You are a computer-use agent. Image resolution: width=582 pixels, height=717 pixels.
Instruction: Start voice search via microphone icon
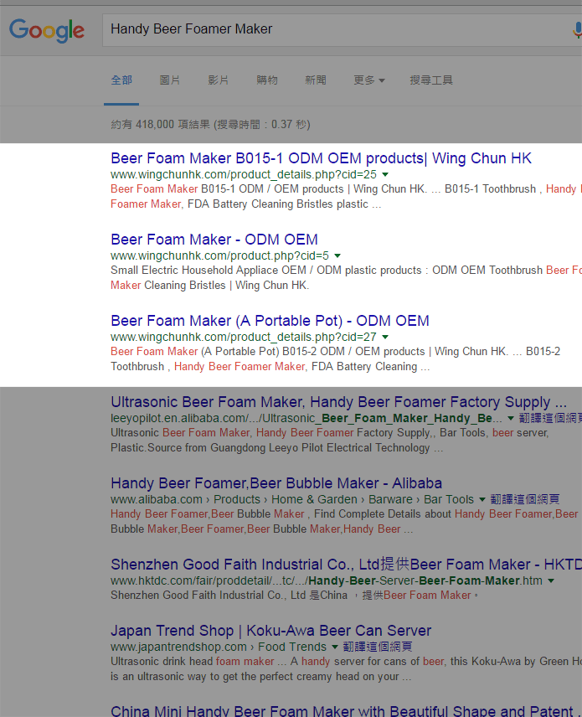pos(577,31)
